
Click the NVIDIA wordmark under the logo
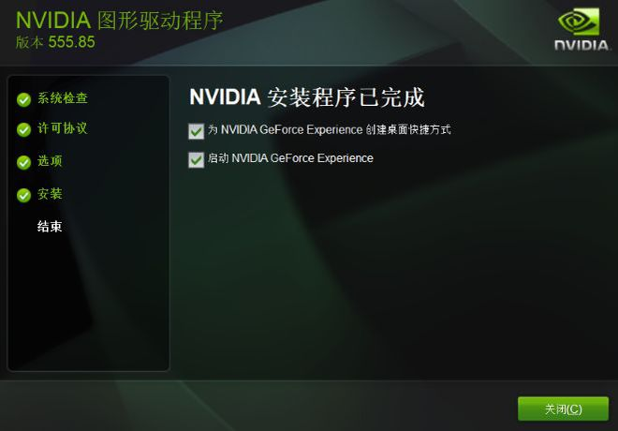coord(581,45)
